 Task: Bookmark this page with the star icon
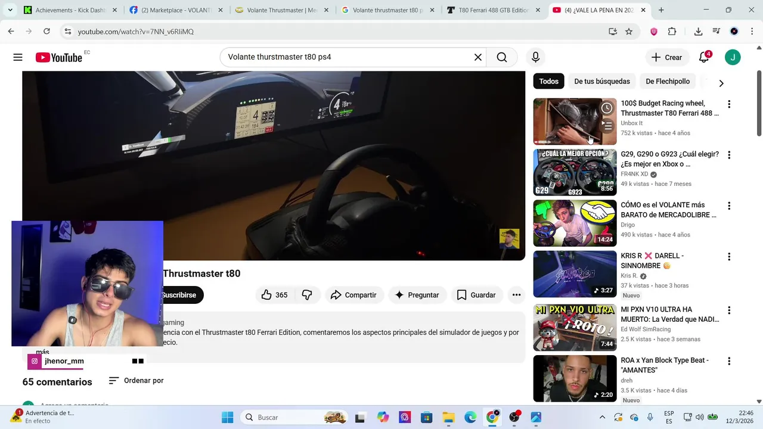pyautogui.click(x=629, y=32)
